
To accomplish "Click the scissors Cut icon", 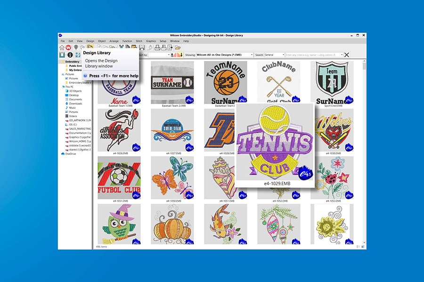I will [122, 48].
